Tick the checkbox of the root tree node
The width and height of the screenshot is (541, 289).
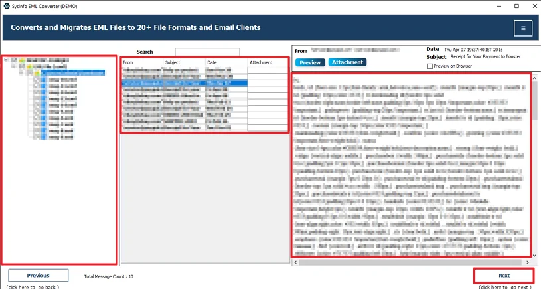13,60
